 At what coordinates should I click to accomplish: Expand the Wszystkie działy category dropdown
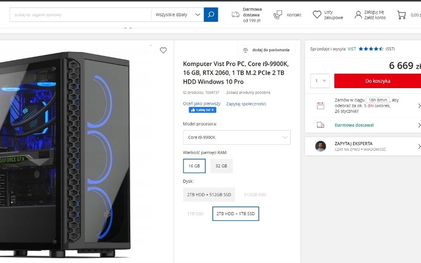tap(178, 14)
